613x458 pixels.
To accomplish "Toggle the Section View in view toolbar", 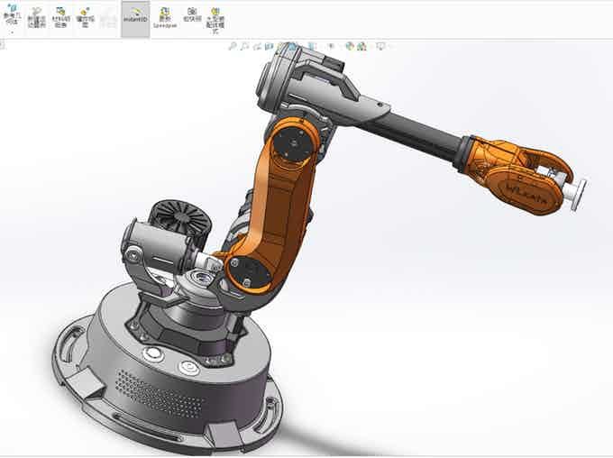I will click(270, 46).
